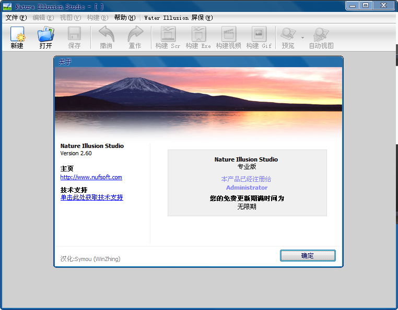398x310 pixels.
Task: Click the 主页 heading
Action: [67, 169]
